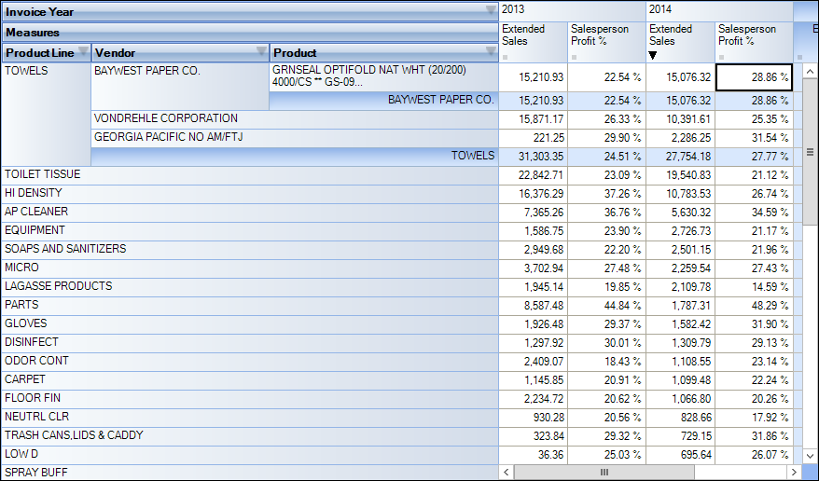Select TRASH CANS,LIDS & CADDY row
Screen dimensions: 819x481
250,436
